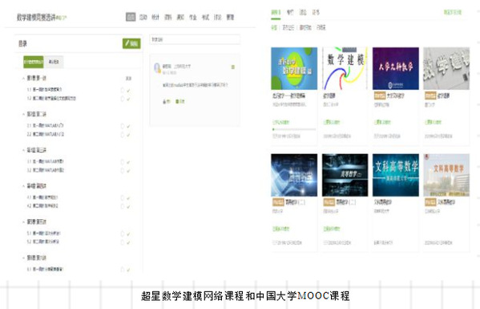Open the 大学文科数学 course thumbnail

pyautogui.click(x=396, y=68)
